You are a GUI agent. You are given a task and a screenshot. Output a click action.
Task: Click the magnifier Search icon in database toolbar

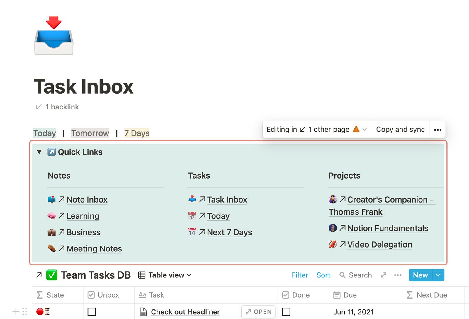(x=342, y=275)
